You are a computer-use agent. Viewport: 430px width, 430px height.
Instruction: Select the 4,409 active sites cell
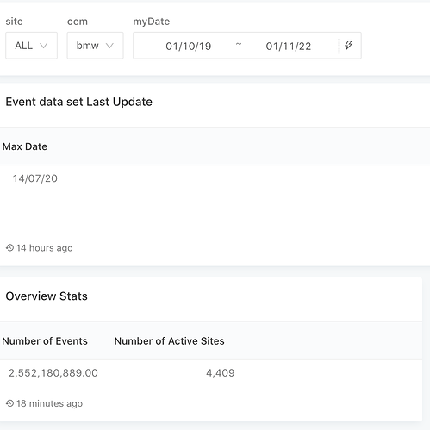click(221, 373)
